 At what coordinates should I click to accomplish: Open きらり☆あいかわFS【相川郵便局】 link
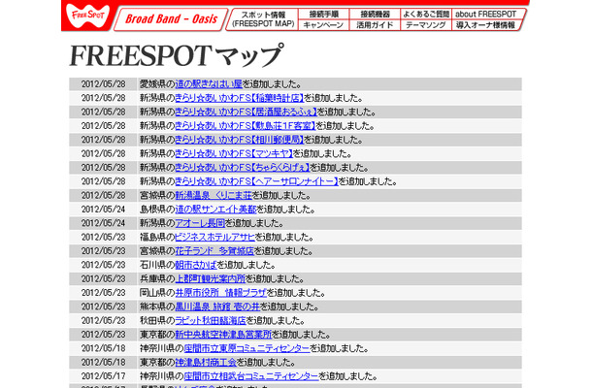pyautogui.click(x=240, y=140)
